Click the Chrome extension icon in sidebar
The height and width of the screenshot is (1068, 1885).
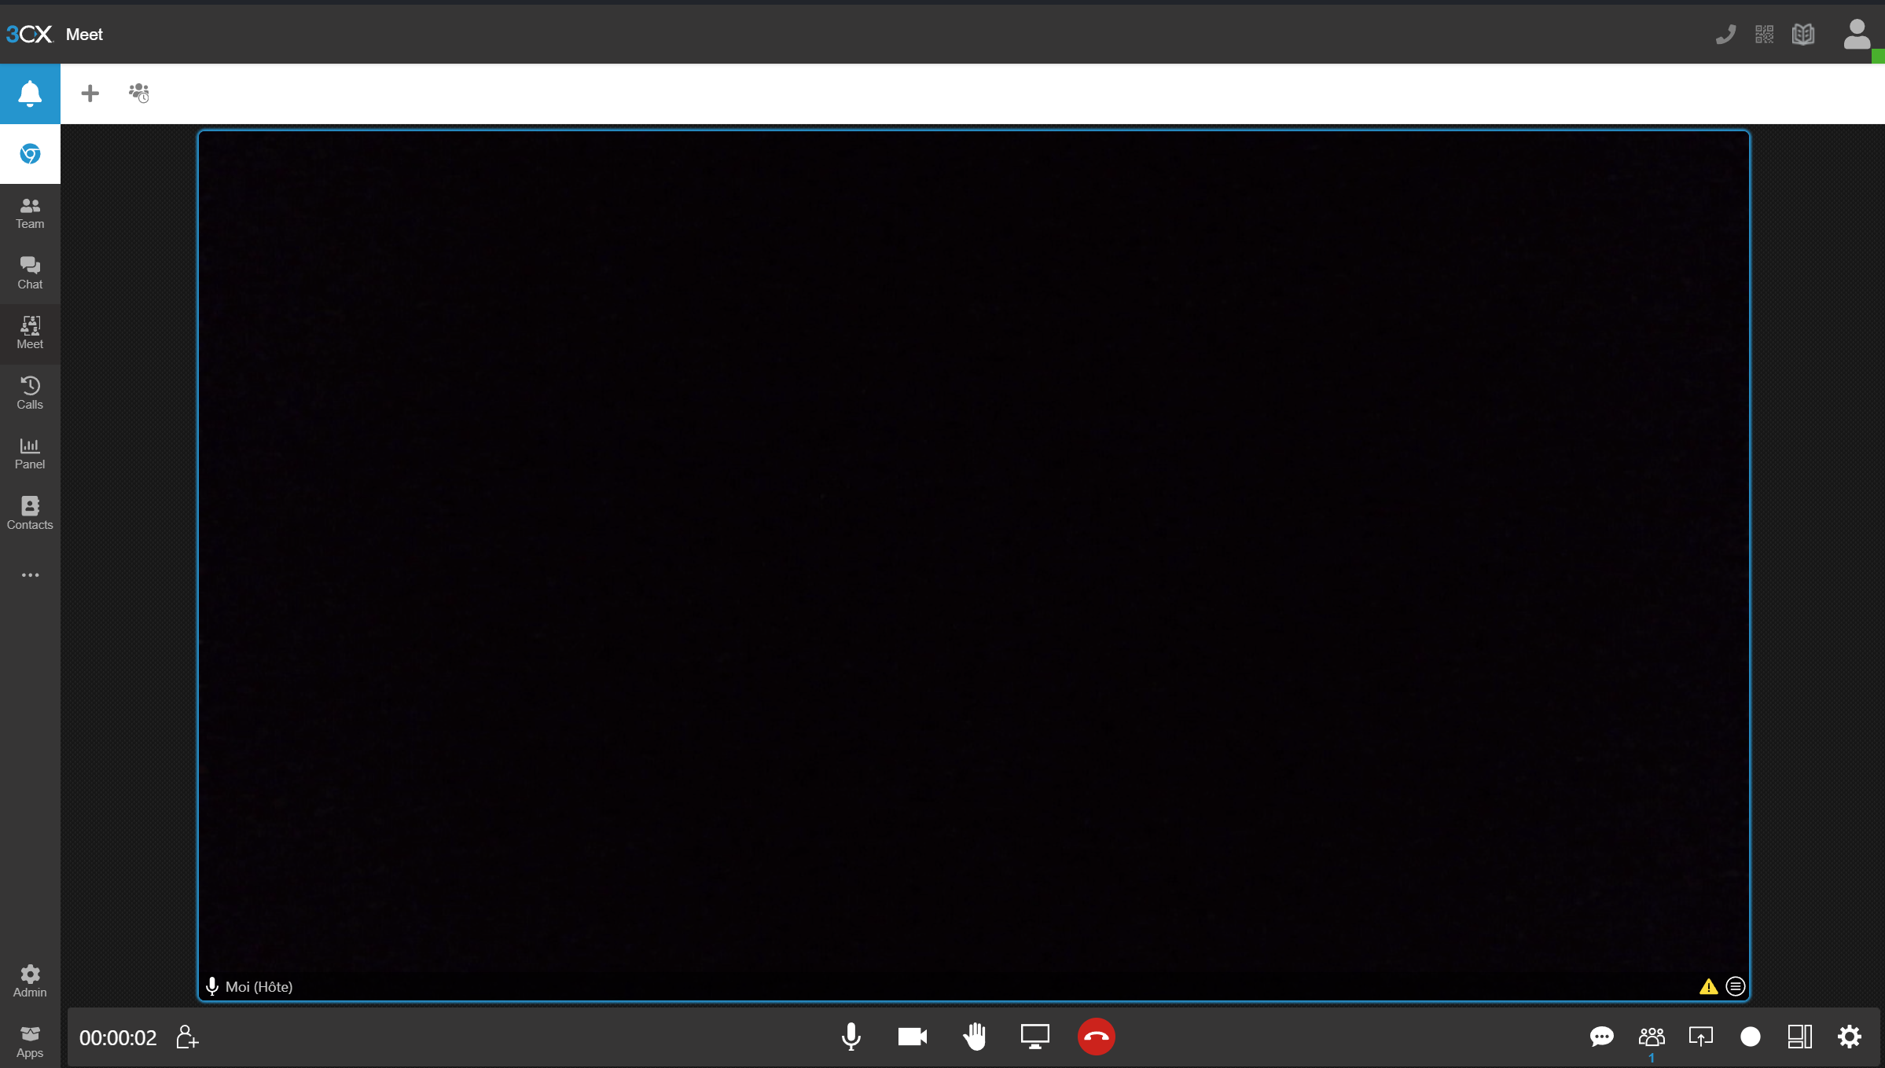[x=30, y=154]
